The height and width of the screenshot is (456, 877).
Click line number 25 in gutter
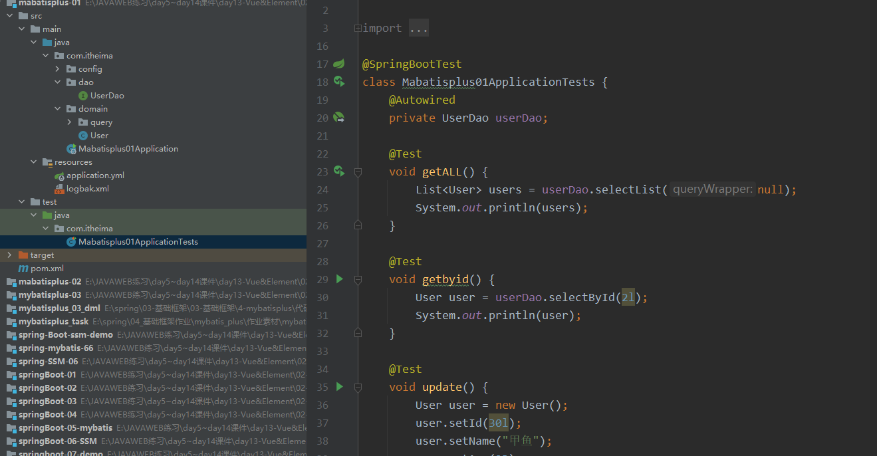322,208
